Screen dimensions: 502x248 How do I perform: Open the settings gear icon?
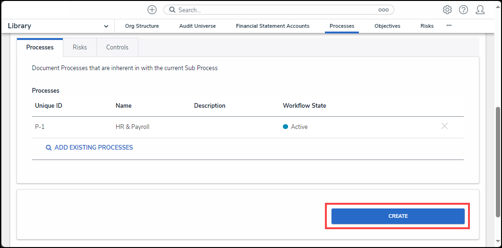[447, 10]
